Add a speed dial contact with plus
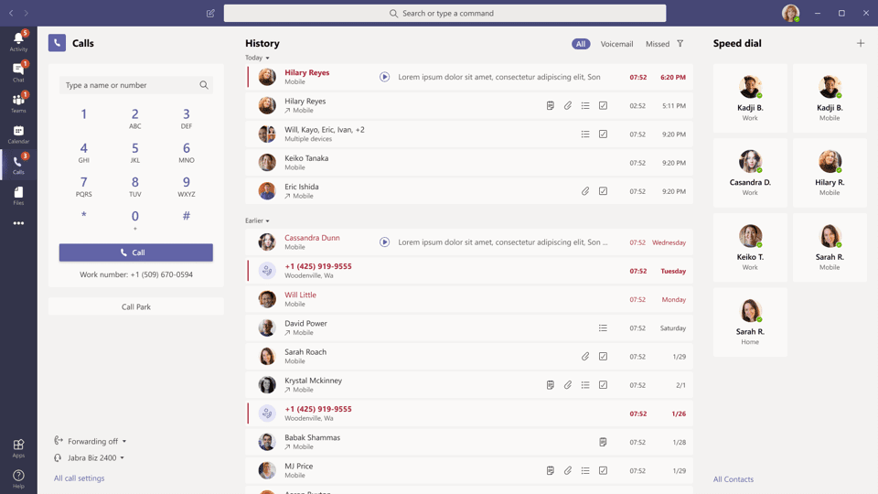 click(861, 43)
